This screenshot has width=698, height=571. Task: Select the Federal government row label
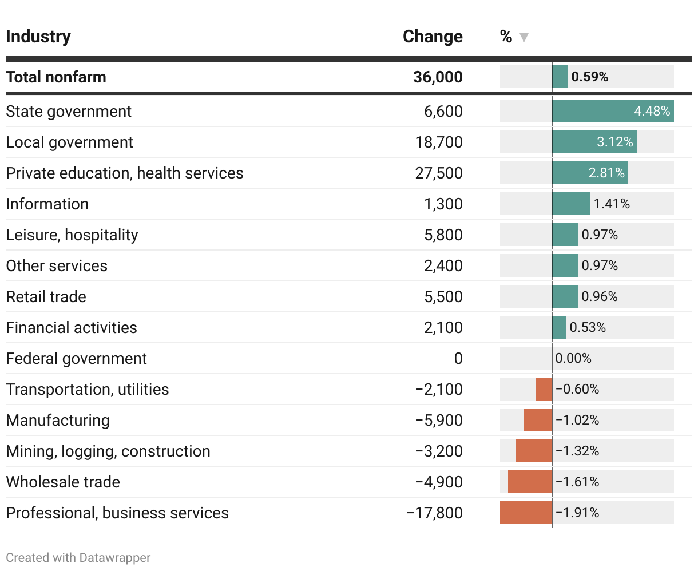[x=76, y=358]
